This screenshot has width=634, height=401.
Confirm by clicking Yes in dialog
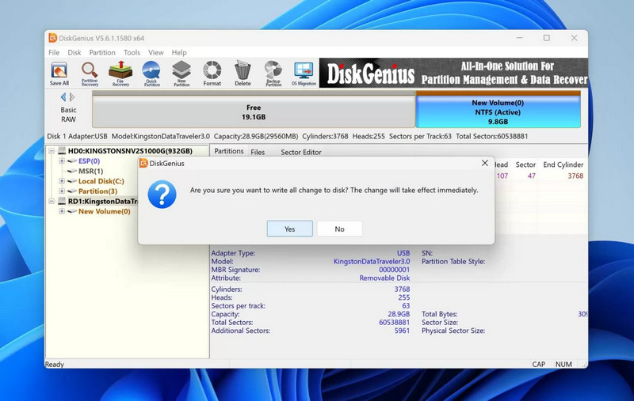tap(289, 229)
